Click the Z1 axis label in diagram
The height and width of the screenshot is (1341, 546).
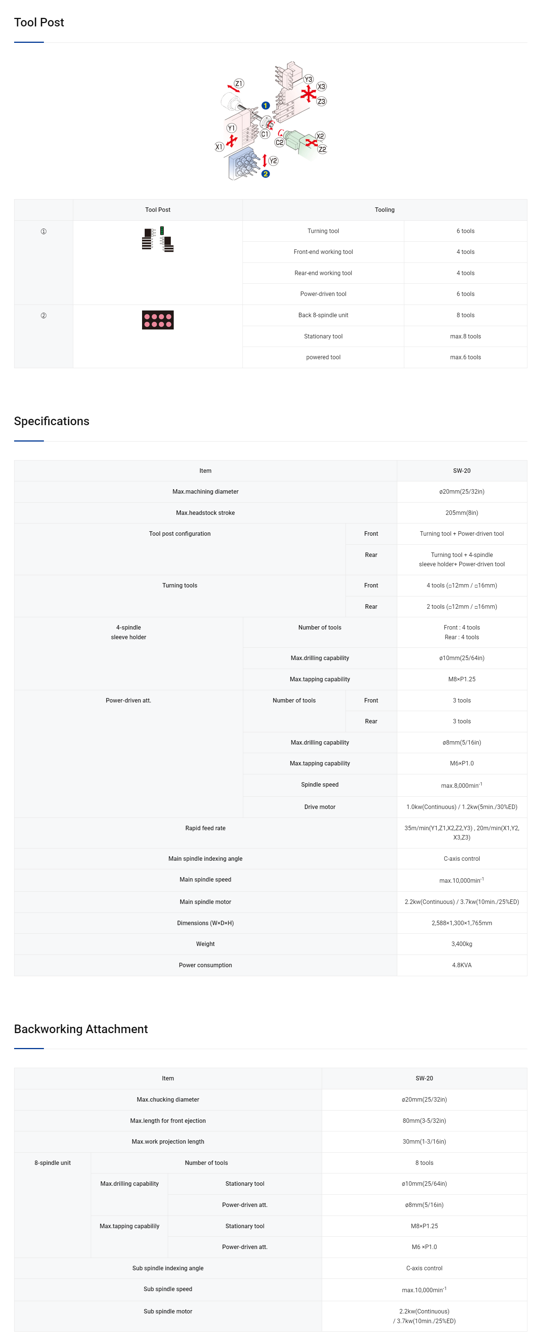tap(239, 83)
